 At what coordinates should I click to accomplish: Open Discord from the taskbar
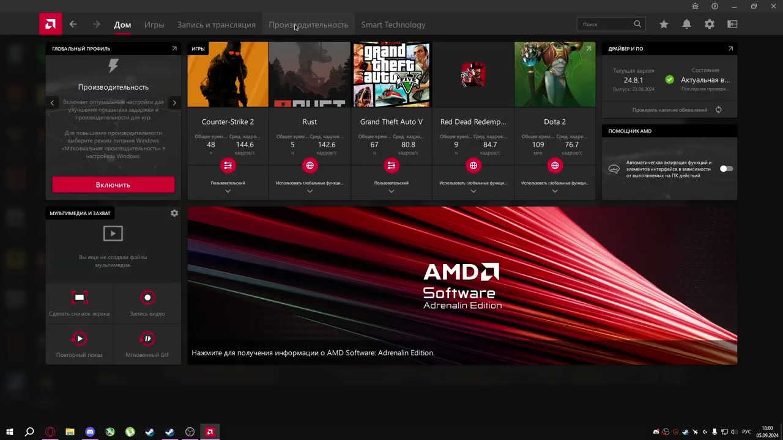(90, 432)
